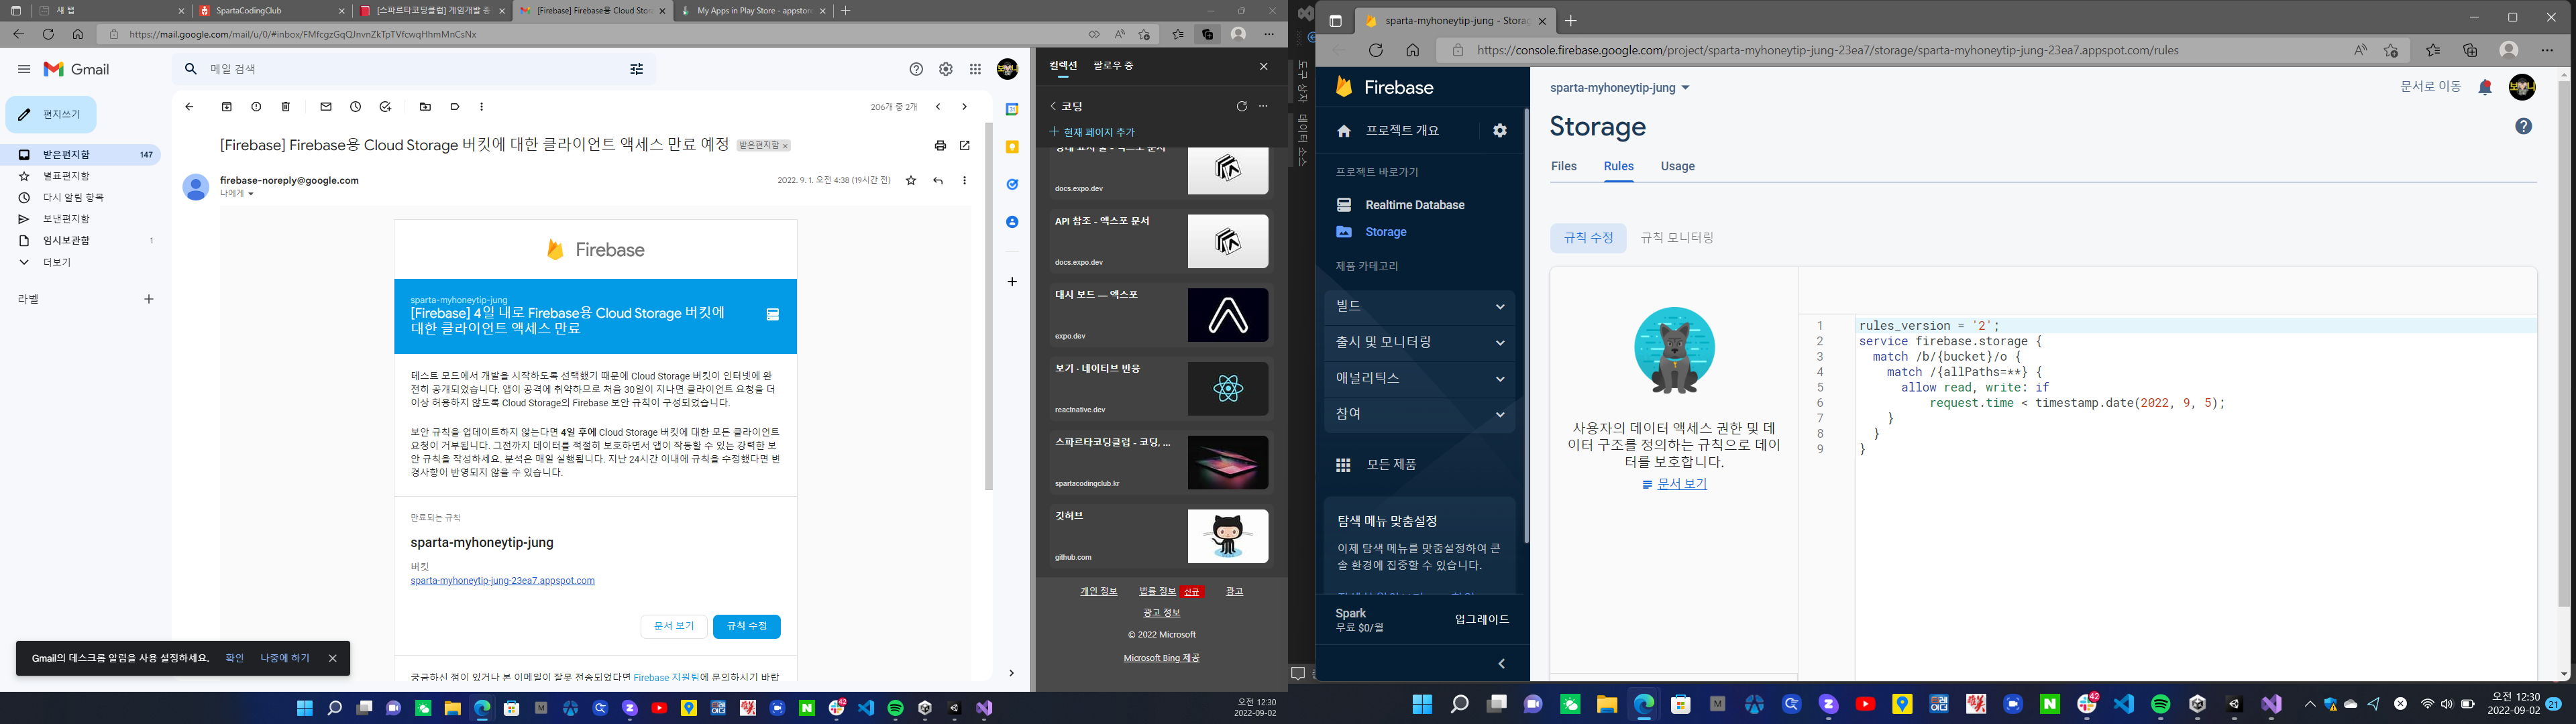The width and height of the screenshot is (2576, 724).
Task: Click the 업그레이드 button
Action: [x=1482, y=620]
